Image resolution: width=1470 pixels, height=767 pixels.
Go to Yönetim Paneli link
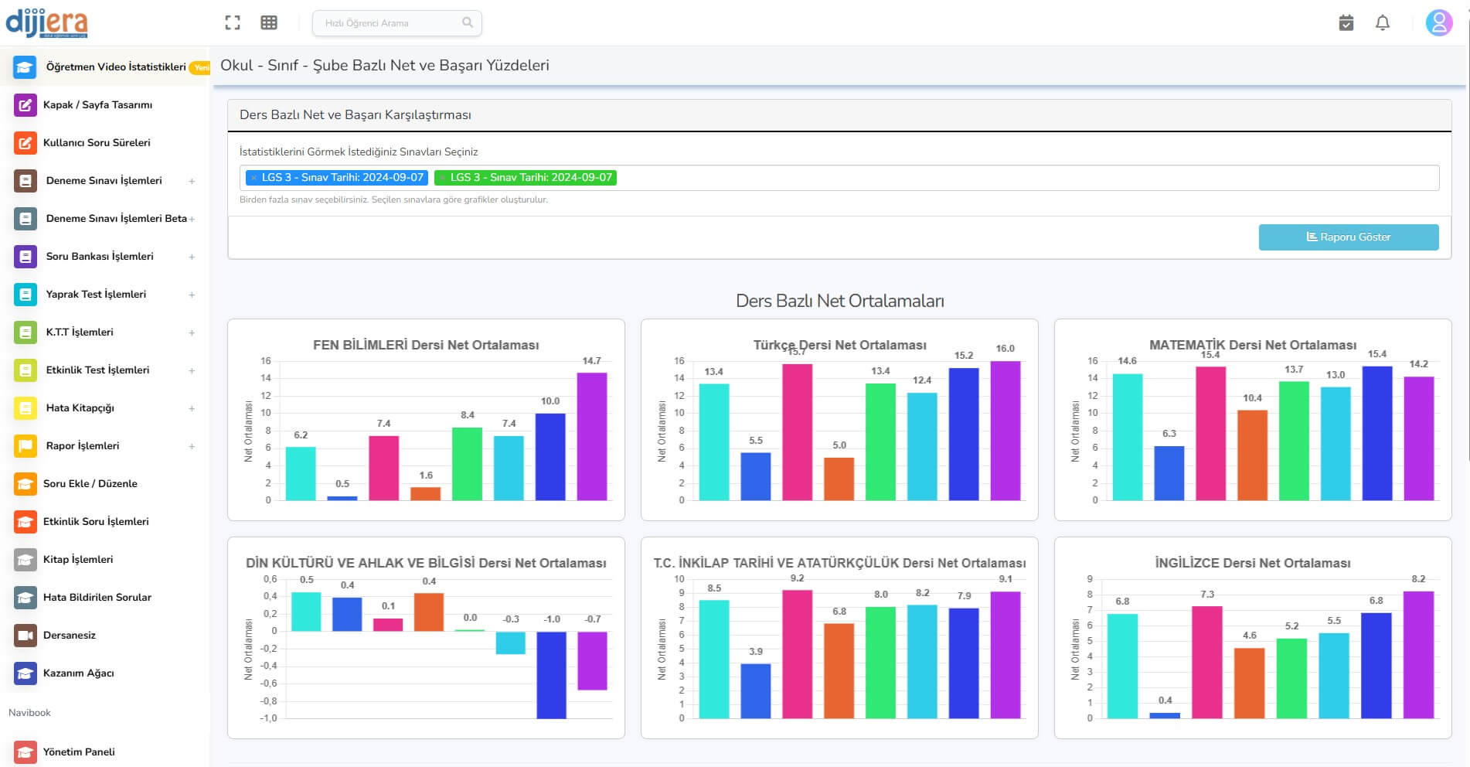point(78,752)
